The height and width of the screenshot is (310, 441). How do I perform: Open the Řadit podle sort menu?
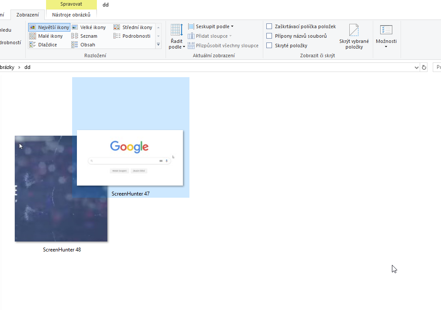click(x=177, y=37)
